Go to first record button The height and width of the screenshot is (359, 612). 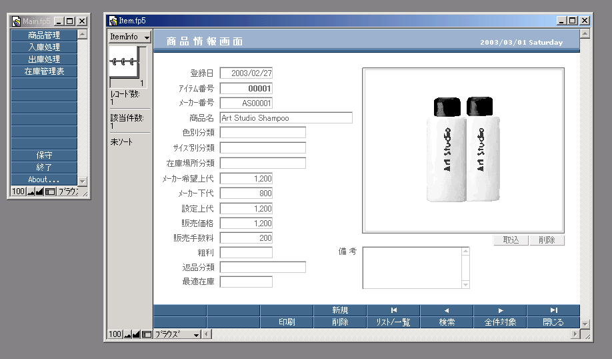(x=393, y=310)
